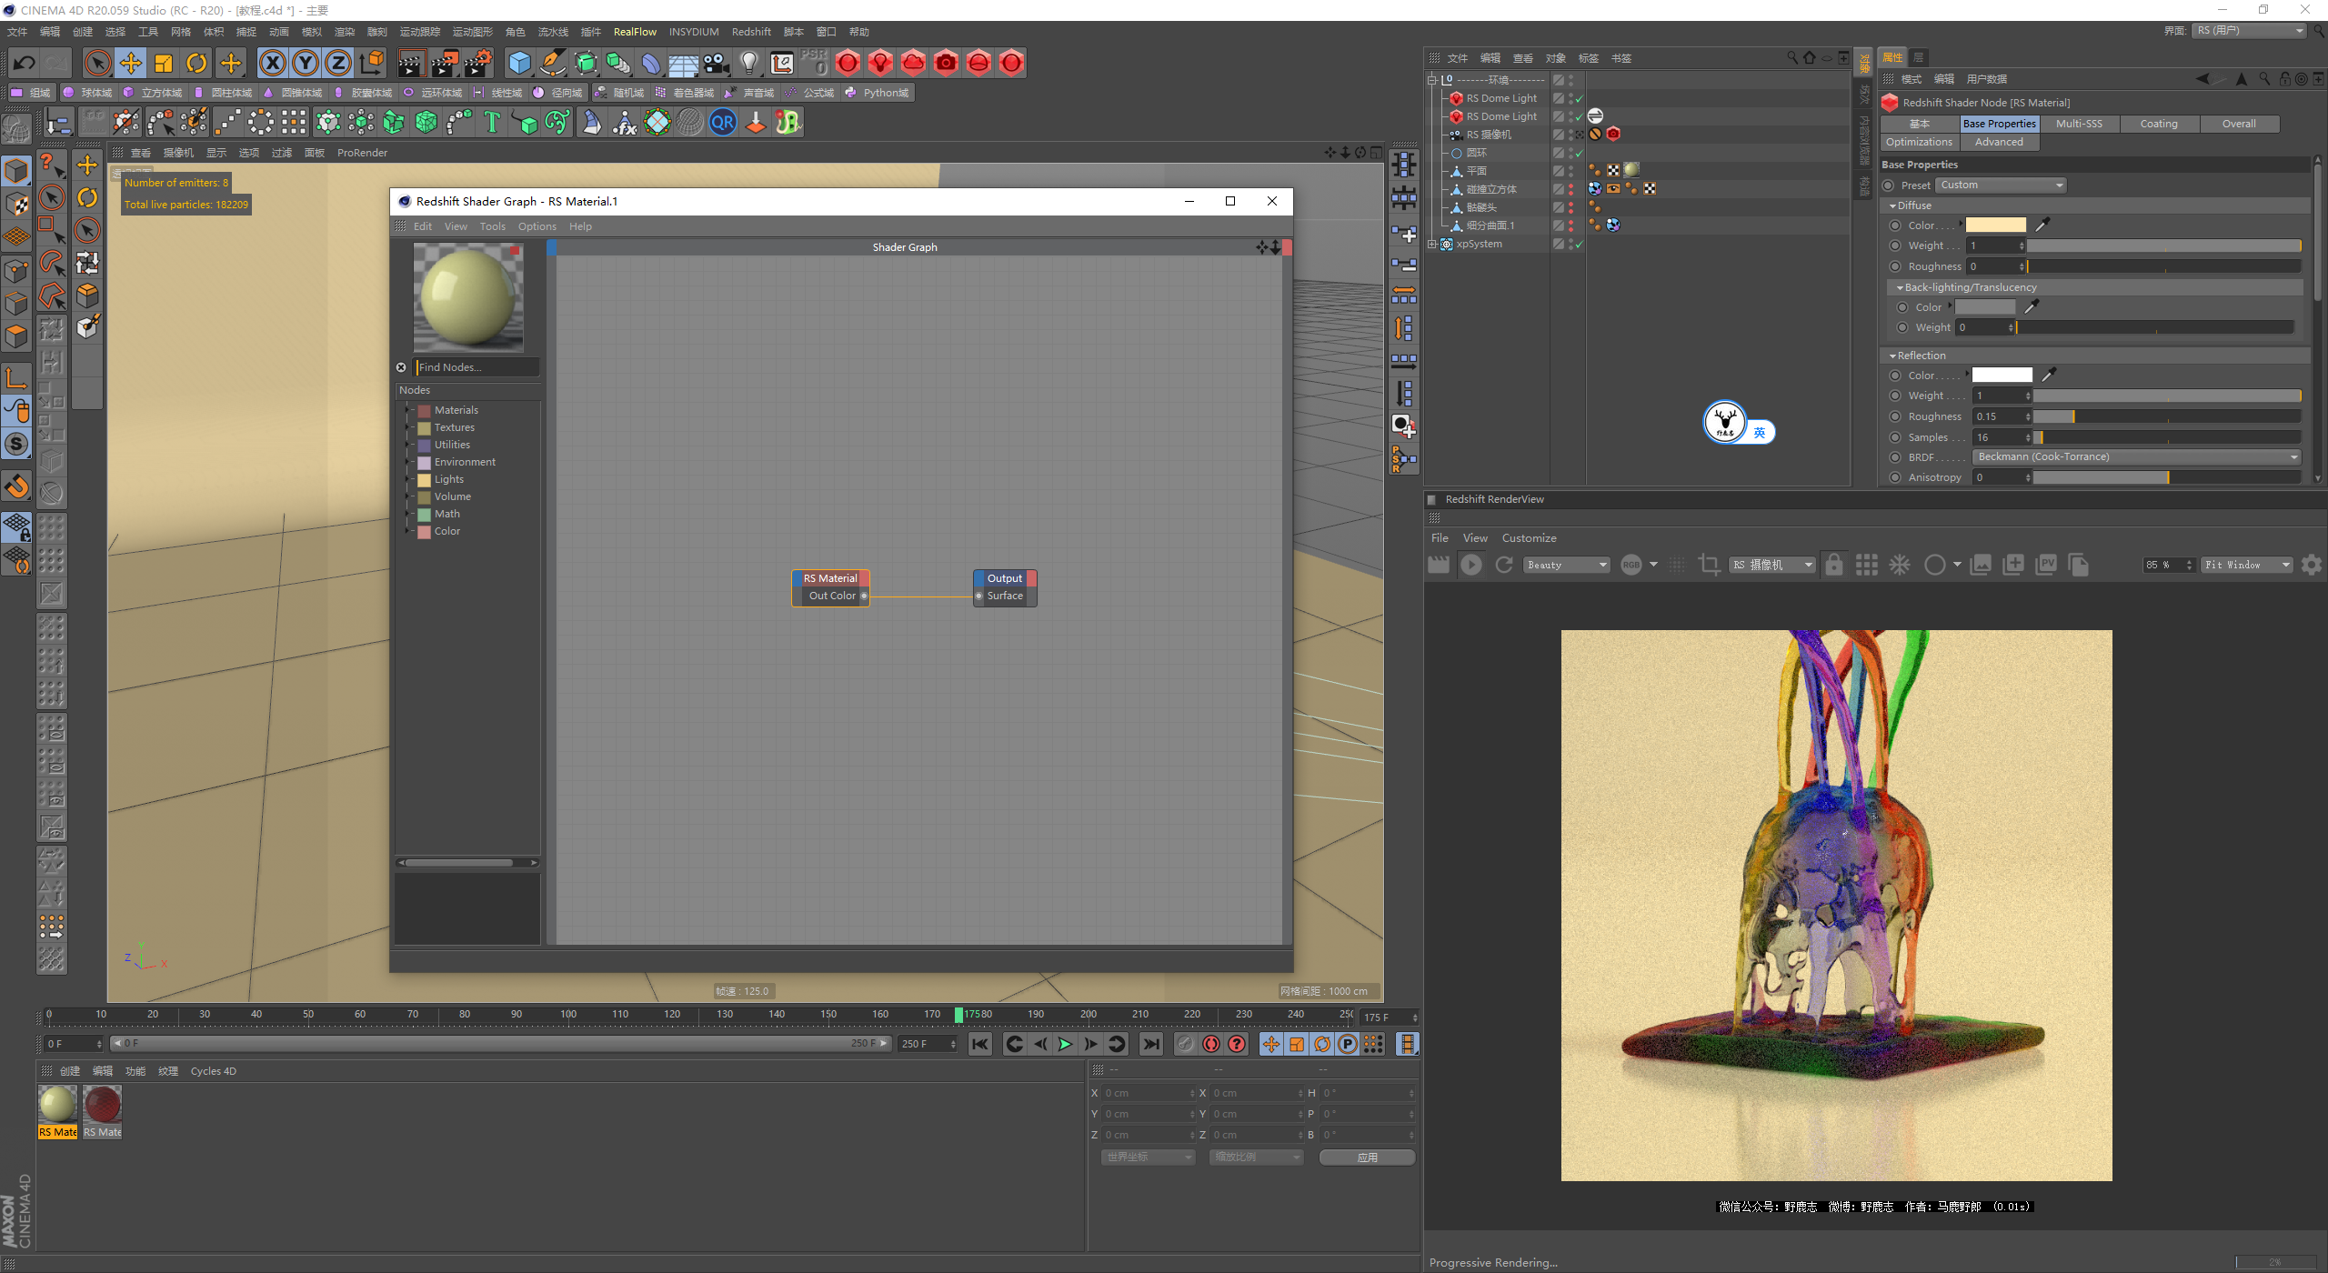Click the Live Selection arrow tool
This screenshot has height=1273, width=2328.
(x=97, y=63)
